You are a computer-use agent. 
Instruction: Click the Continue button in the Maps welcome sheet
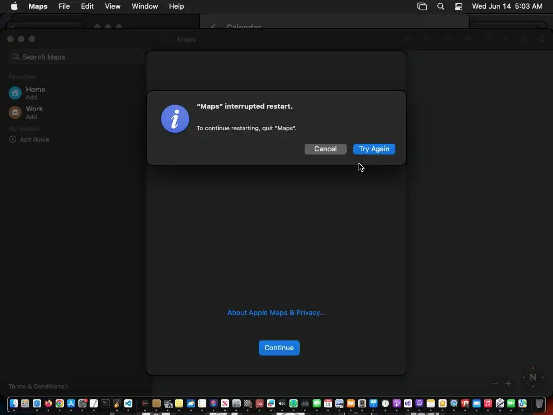[279, 347]
